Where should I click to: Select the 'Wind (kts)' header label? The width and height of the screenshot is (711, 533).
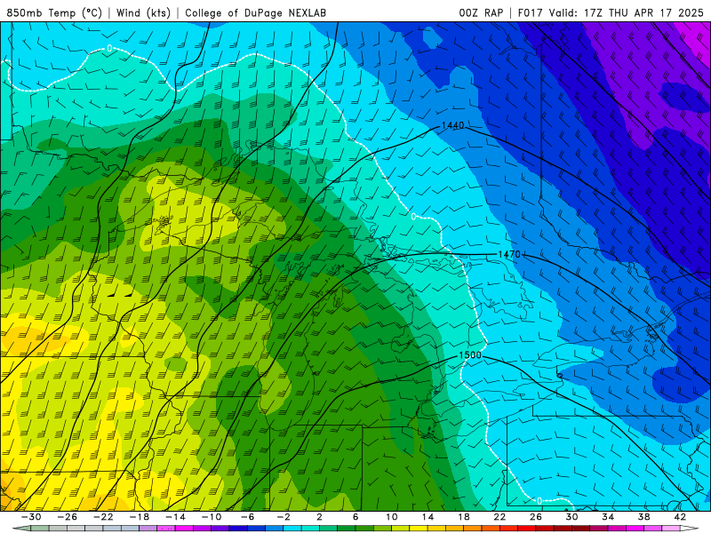(143, 12)
